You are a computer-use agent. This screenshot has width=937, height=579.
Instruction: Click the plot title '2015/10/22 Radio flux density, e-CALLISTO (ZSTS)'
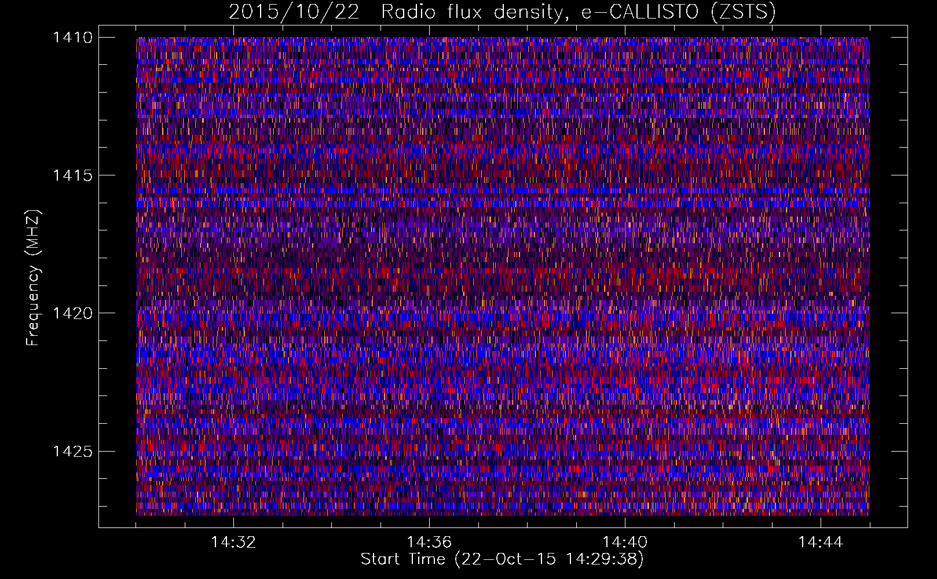502,12
